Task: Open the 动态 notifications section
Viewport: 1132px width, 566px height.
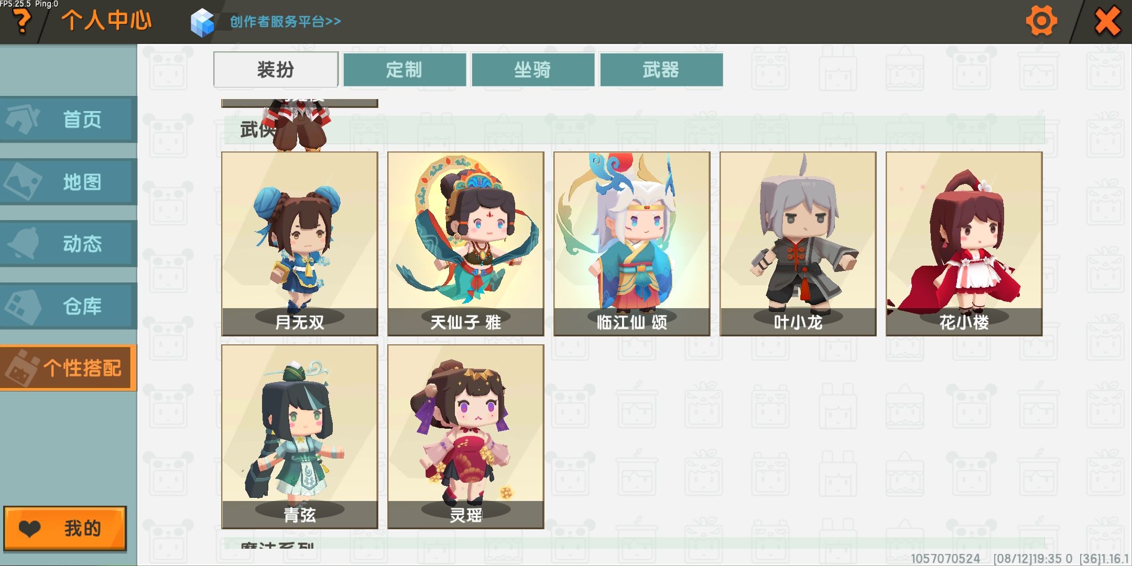Action: 68,244
